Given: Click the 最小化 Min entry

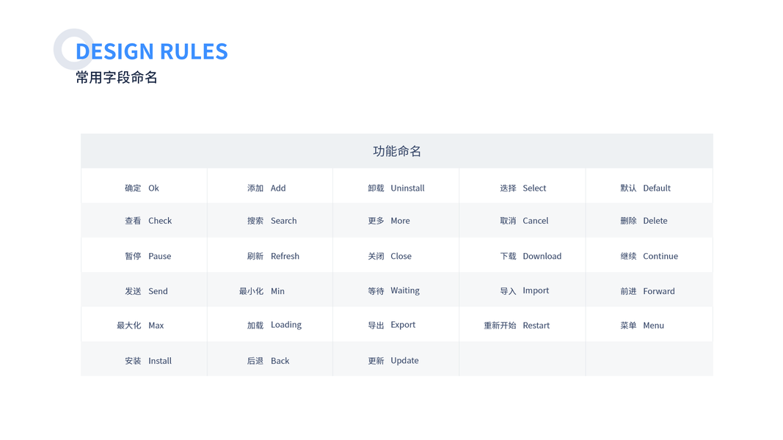Looking at the screenshot, I should 262,291.
